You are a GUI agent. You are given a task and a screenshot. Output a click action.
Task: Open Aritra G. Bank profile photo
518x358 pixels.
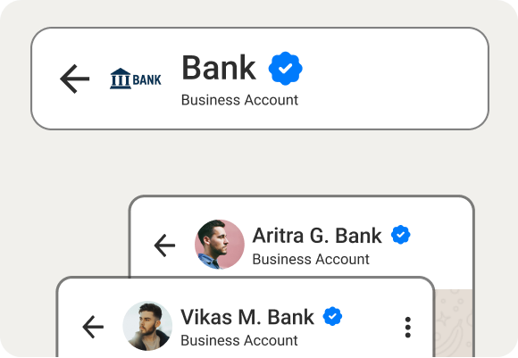point(220,245)
